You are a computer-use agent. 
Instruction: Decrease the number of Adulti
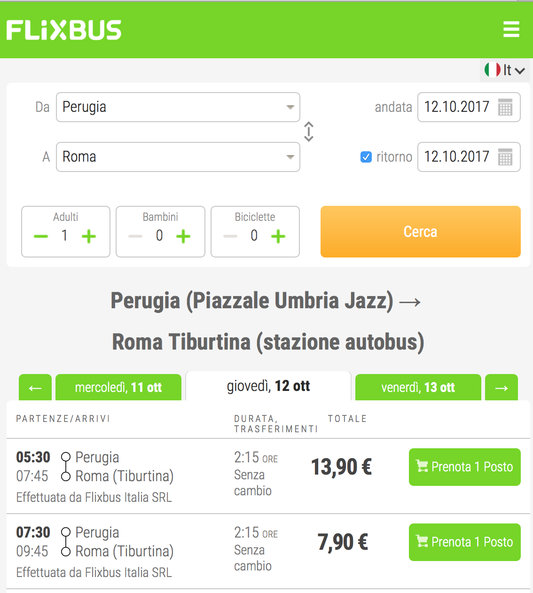click(x=41, y=236)
